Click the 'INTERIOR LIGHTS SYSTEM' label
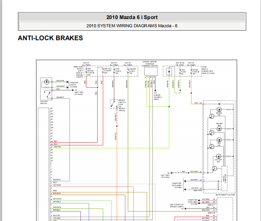Screen dimensions: 261x221 (x=74, y=85)
